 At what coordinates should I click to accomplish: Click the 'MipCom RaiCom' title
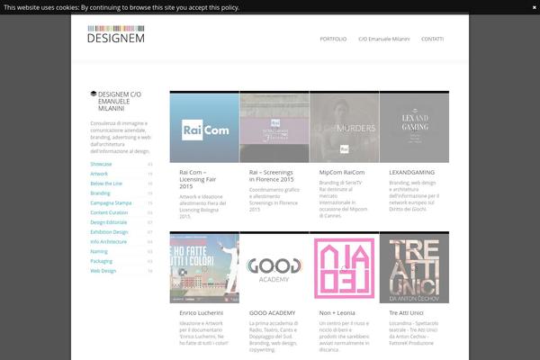342,172
